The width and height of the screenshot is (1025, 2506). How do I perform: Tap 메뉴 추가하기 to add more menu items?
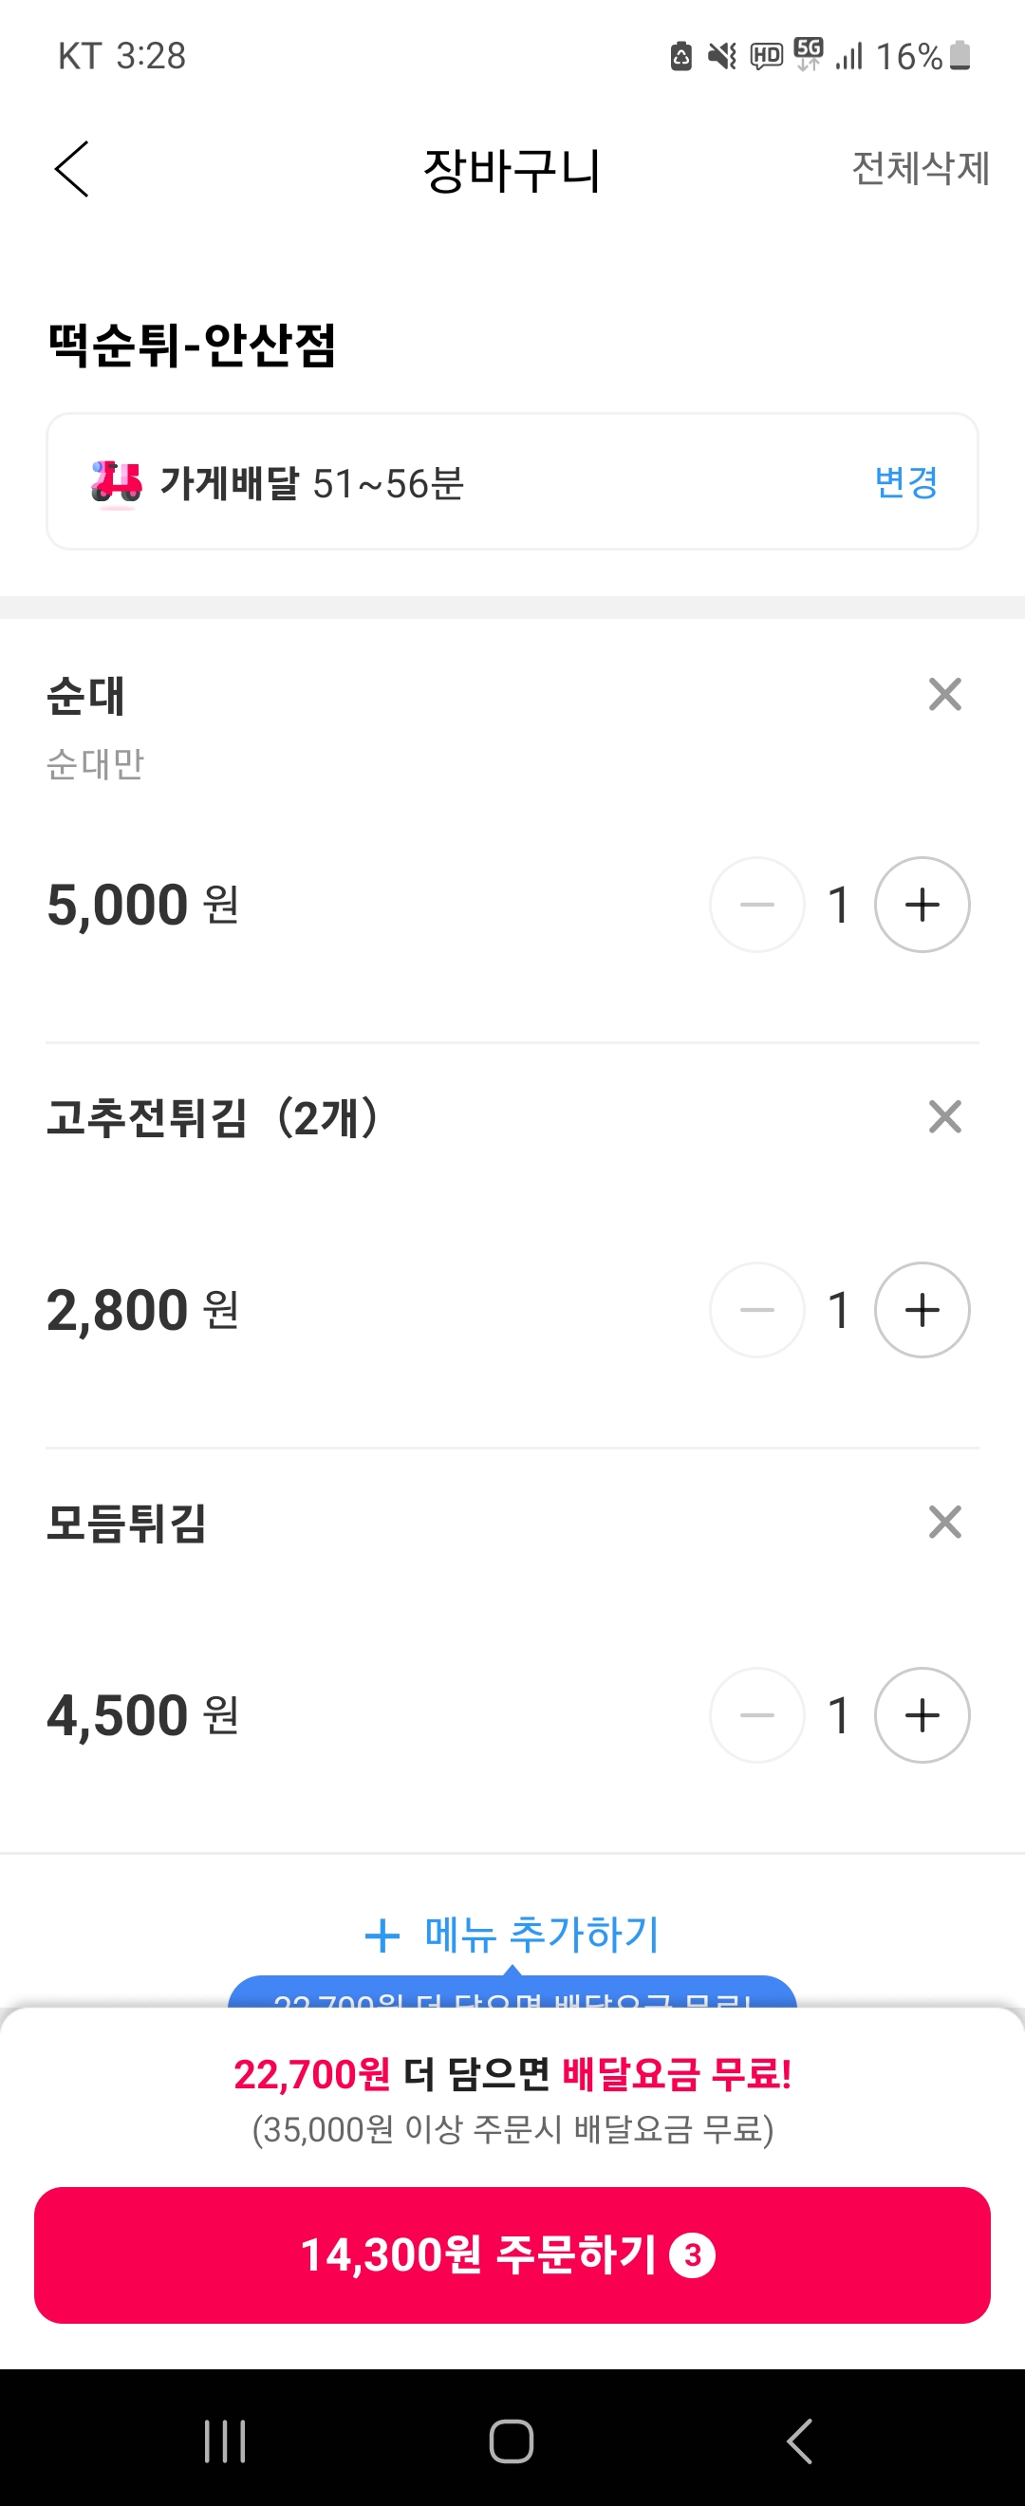point(512,1935)
